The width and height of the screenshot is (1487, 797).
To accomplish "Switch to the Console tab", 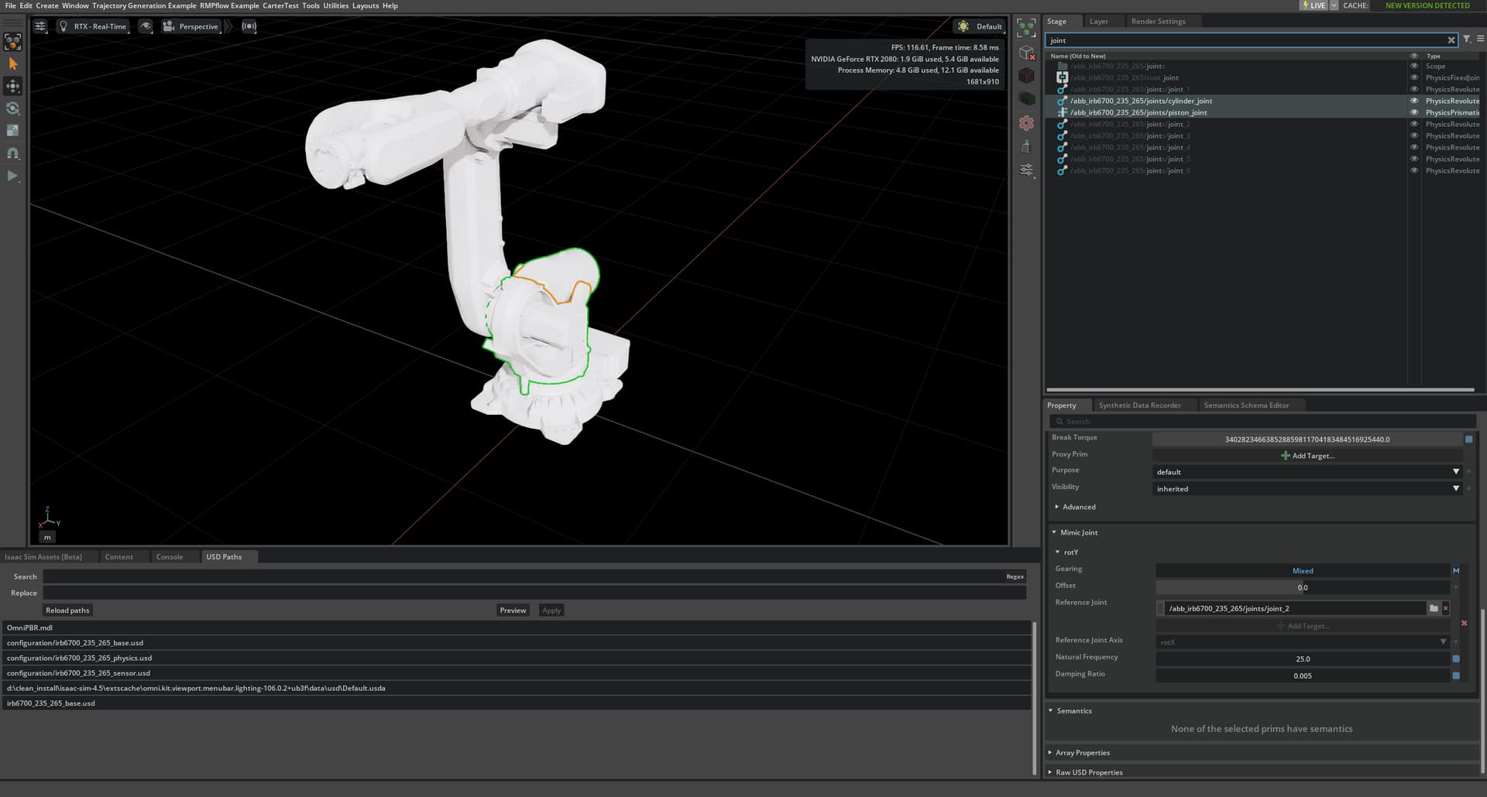I will [x=169, y=556].
